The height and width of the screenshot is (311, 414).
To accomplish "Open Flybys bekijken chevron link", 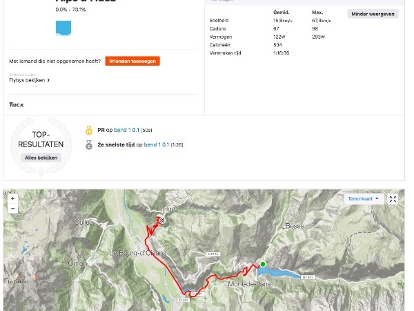I will pyautogui.click(x=29, y=80).
